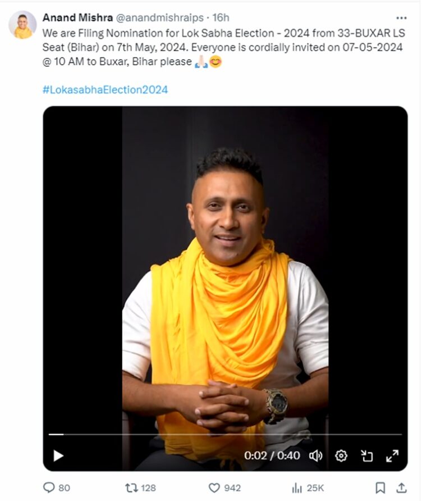This screenshot has height=501, width=431.
Task: Expand video to fullscreen
Action: pyautogui.click(x=392, y=456)
